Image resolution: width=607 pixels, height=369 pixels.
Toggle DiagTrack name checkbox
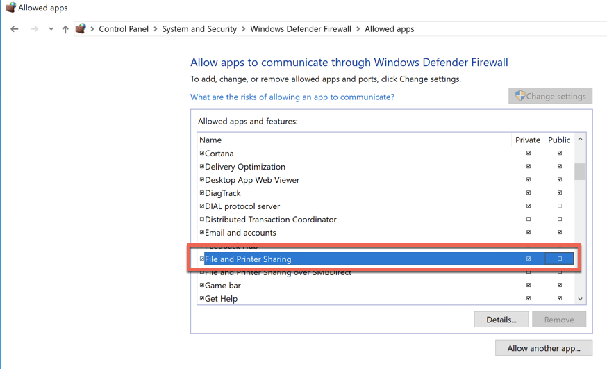coord(201,192)
